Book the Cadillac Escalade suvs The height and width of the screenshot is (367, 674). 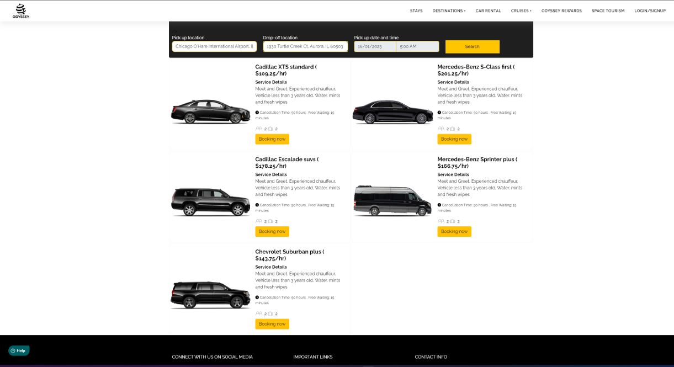tap(272, 231)
